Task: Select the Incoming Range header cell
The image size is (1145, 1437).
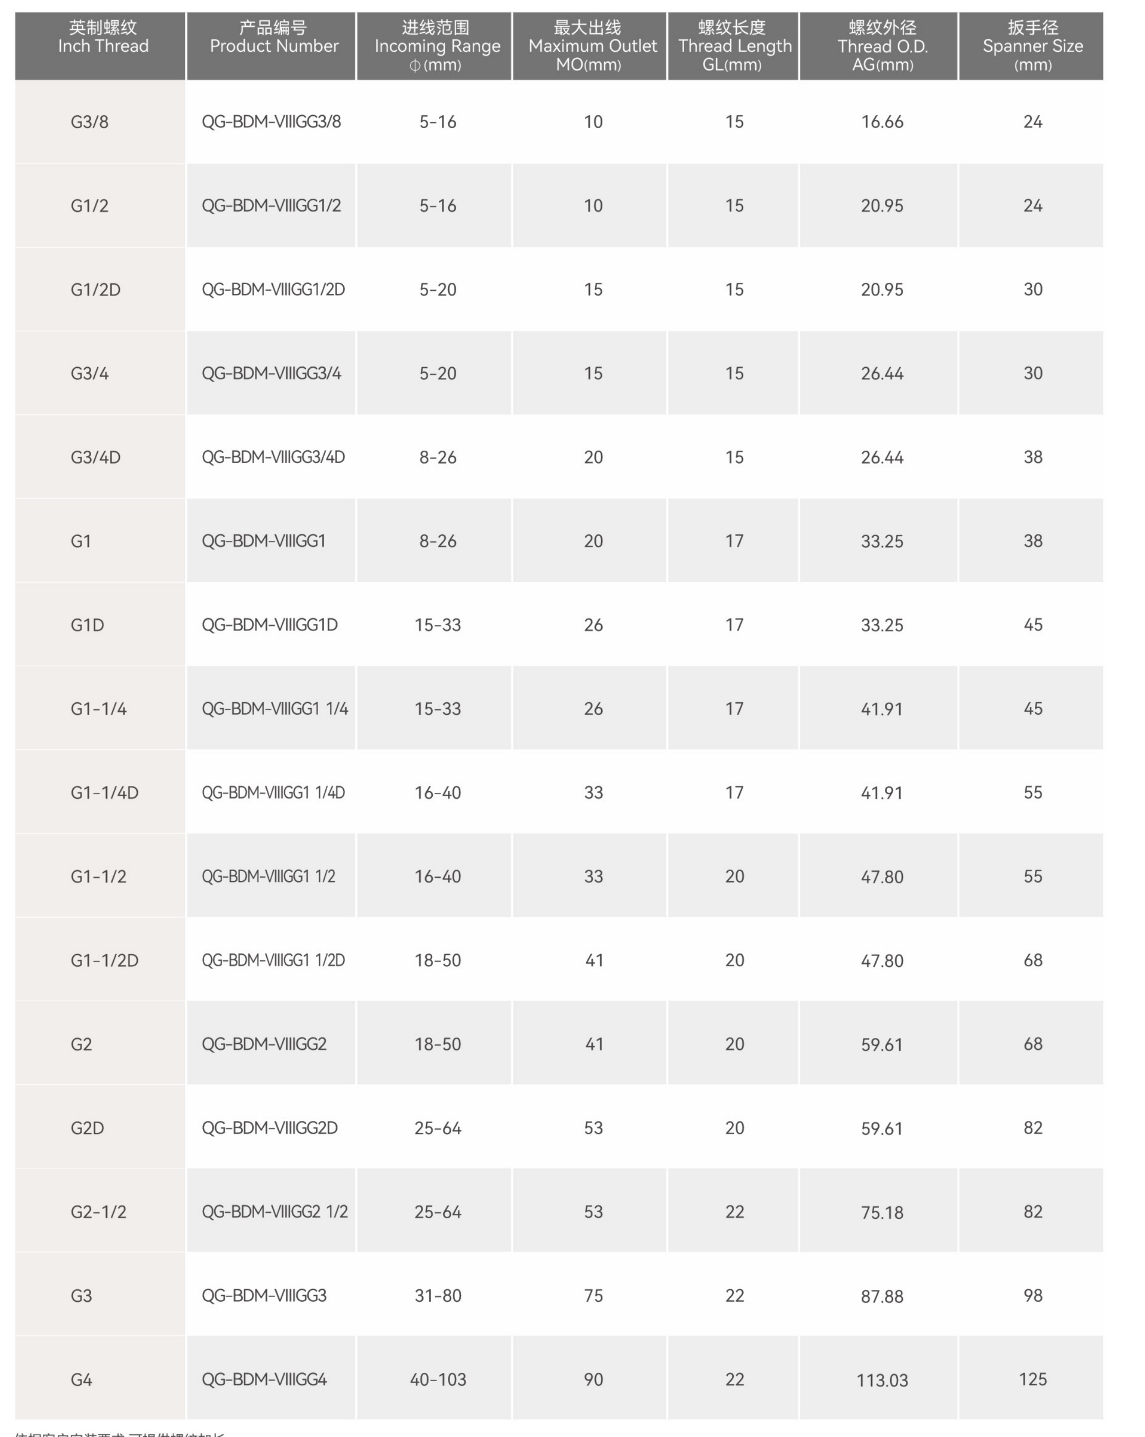Action: (x=436, y=46)
